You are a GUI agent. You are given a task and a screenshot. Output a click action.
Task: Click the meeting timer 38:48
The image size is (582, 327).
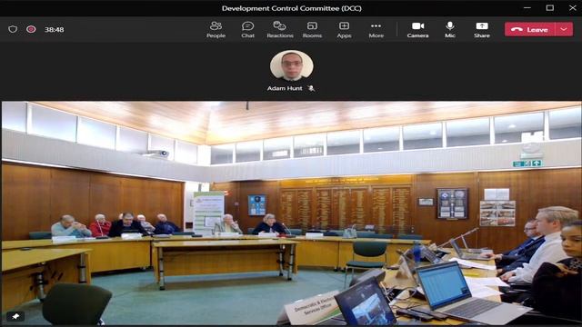(x=55, y=30)
